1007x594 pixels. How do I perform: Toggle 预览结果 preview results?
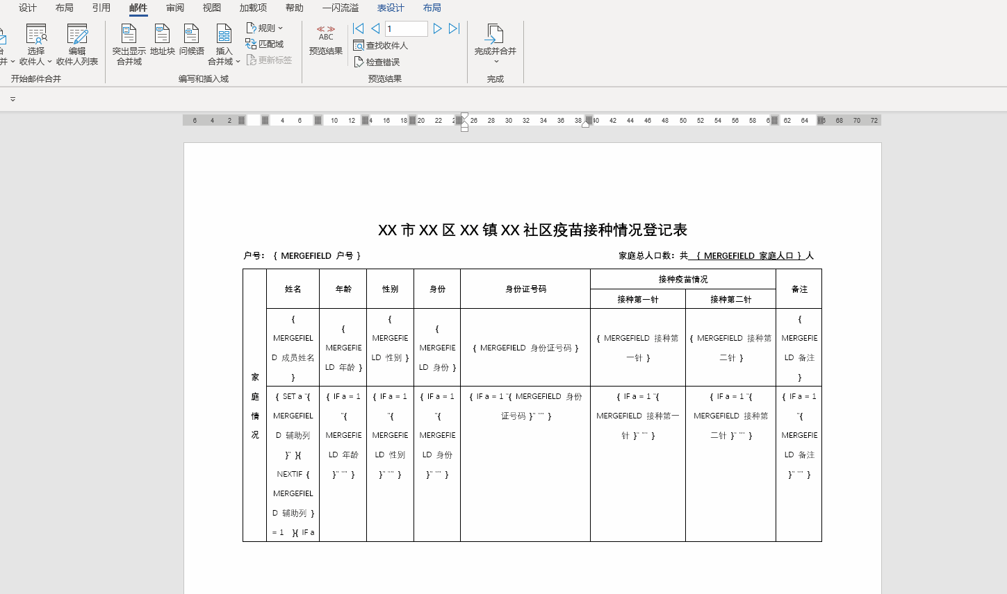click(x=326, y=40)
